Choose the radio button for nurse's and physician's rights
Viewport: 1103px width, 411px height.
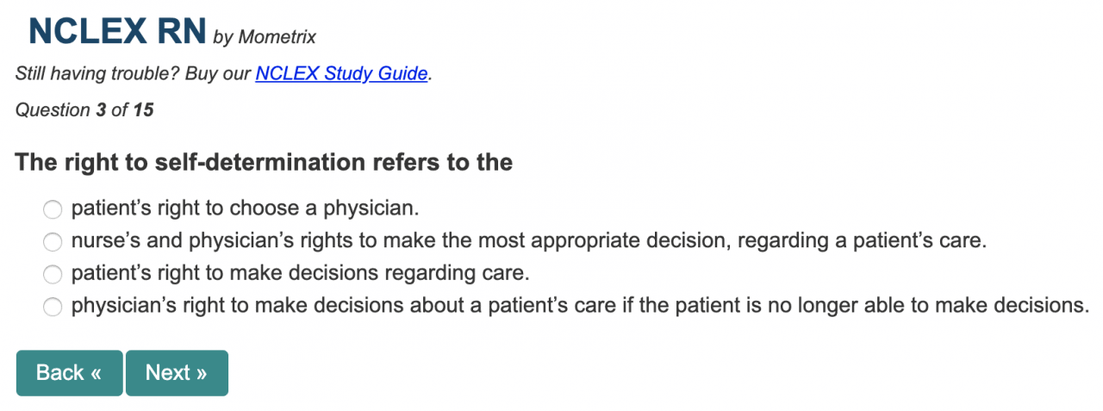[x=53, y=241]
